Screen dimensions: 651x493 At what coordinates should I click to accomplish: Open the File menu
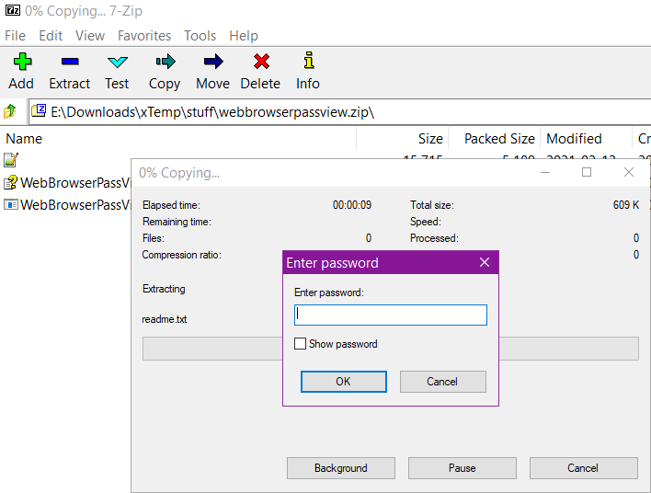[x=16, y=36]
